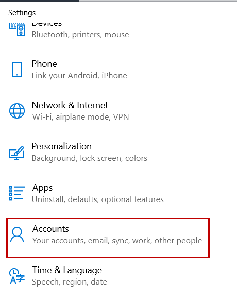Click the Accounts person icon
This screenshot has width=237, height=300.
[17, 235]
